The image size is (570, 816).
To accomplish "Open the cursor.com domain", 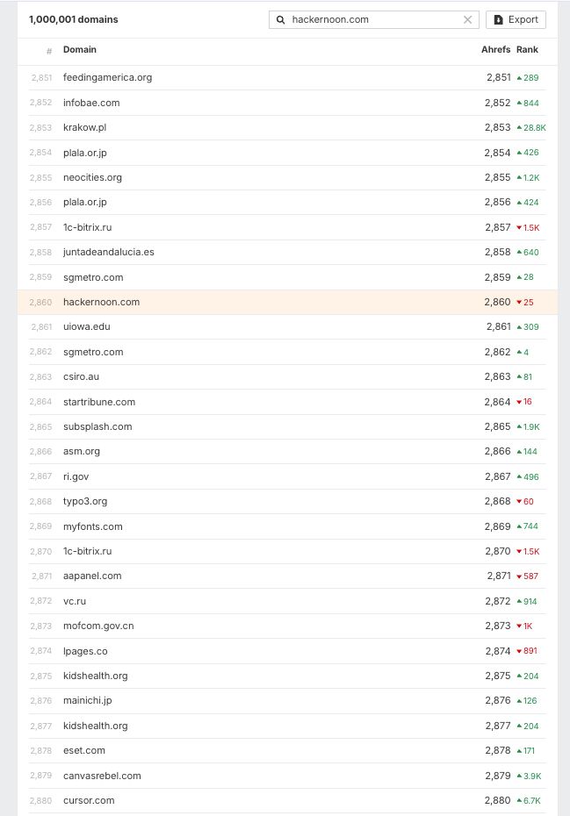I will click(89, 800).
